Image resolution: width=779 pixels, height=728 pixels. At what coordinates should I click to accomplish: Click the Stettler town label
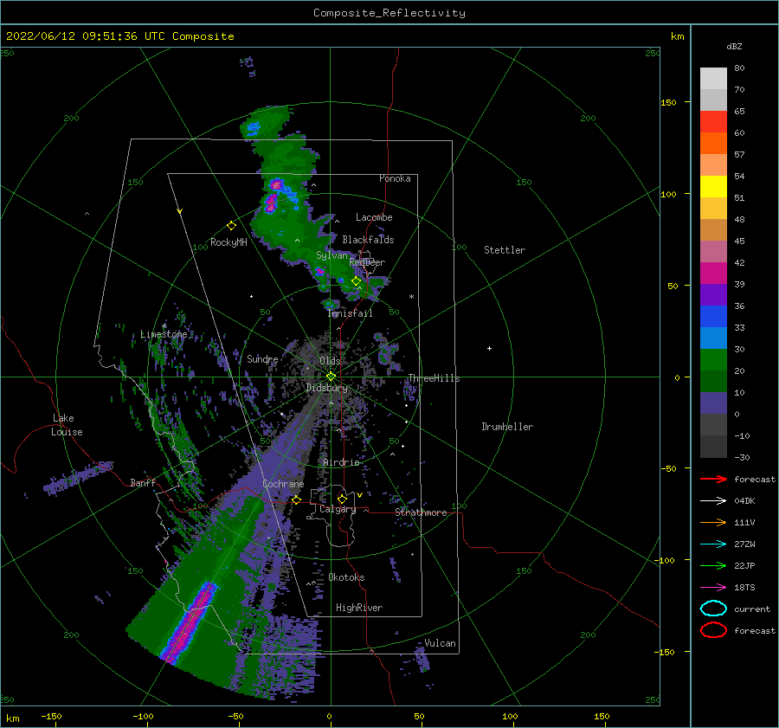click(x=505, y=250)
